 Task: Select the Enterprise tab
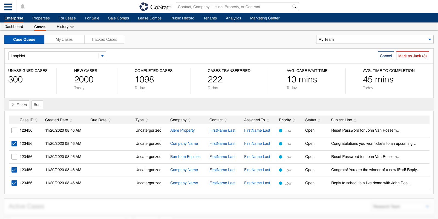(14, 18)
